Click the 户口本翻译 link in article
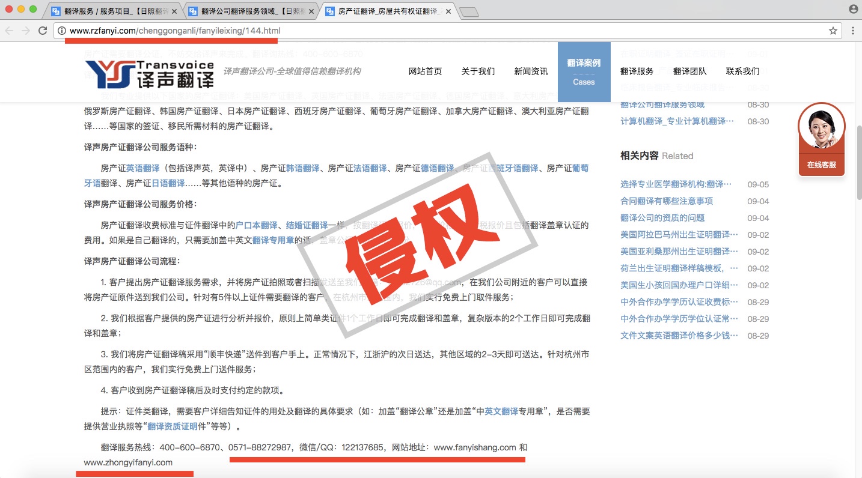This screenshot has width=862, height=478. click(257, 225)
